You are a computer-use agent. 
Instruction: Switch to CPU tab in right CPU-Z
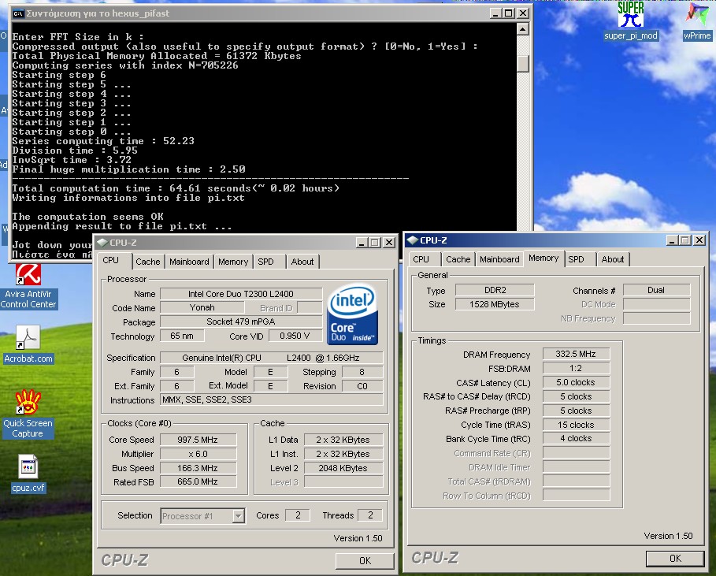pos(421,259)
